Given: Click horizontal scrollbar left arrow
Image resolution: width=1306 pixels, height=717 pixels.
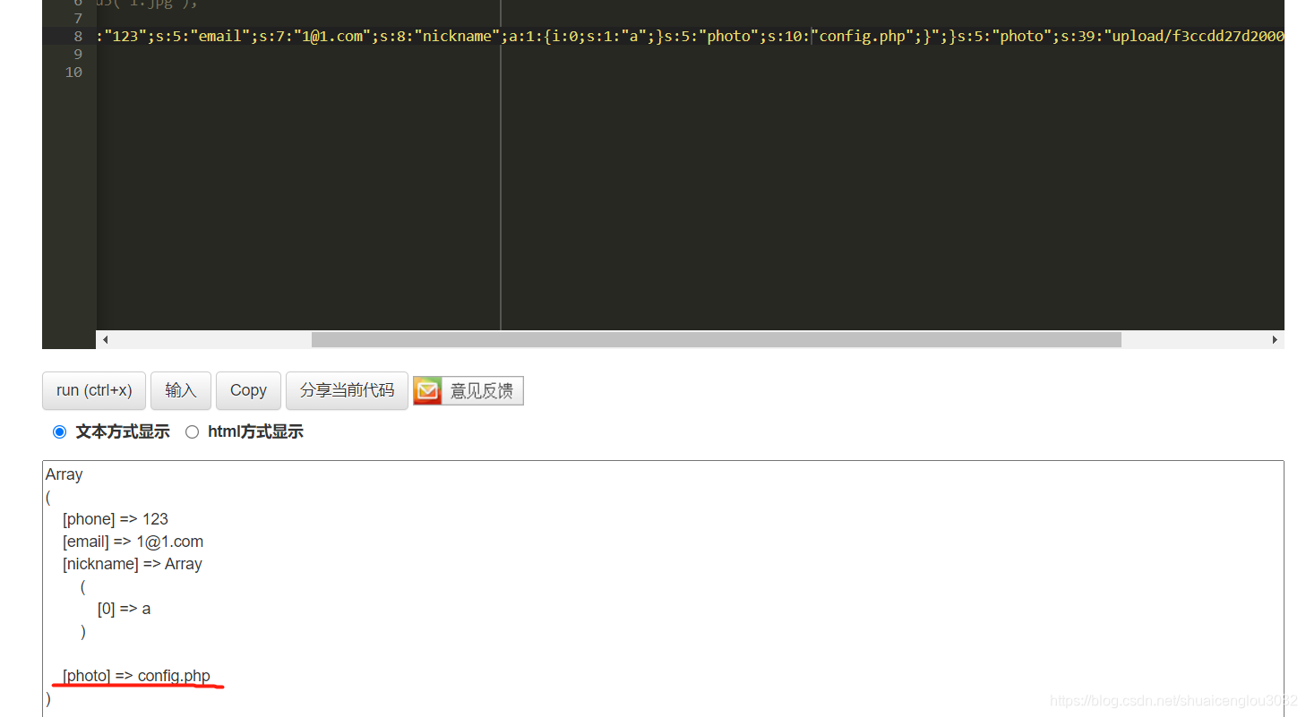Looking at the screenshot, I should 105,340.
